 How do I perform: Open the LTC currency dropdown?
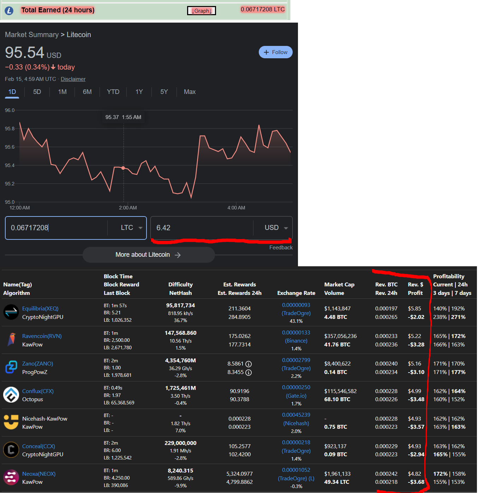[x=131, y=228]
